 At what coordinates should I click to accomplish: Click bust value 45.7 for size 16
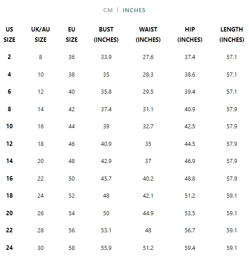click(x=106, y=178)
